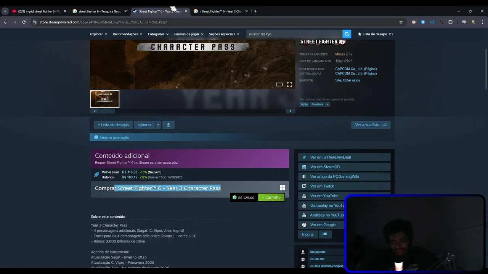This screenshot has height=274, width=488.
Task: Open Ver em Twitch link
Action: click(x=344, y=186)
